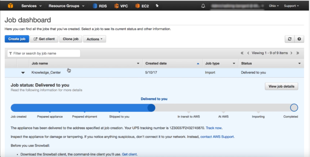Click the job name search field

pos(44,53)
